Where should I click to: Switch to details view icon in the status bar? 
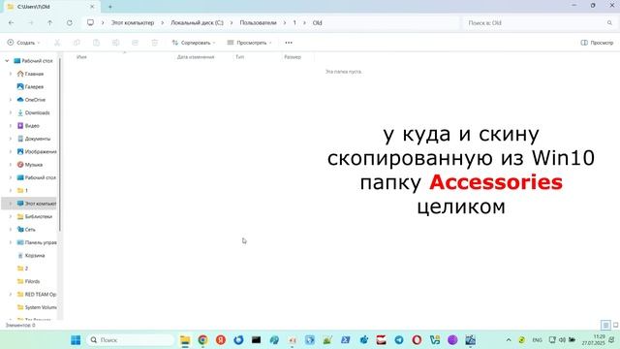click(x=605, y=326)
